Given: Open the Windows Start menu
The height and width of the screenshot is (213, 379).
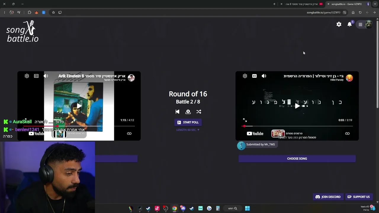Looking at the screenshot, I should coord(247,208).
